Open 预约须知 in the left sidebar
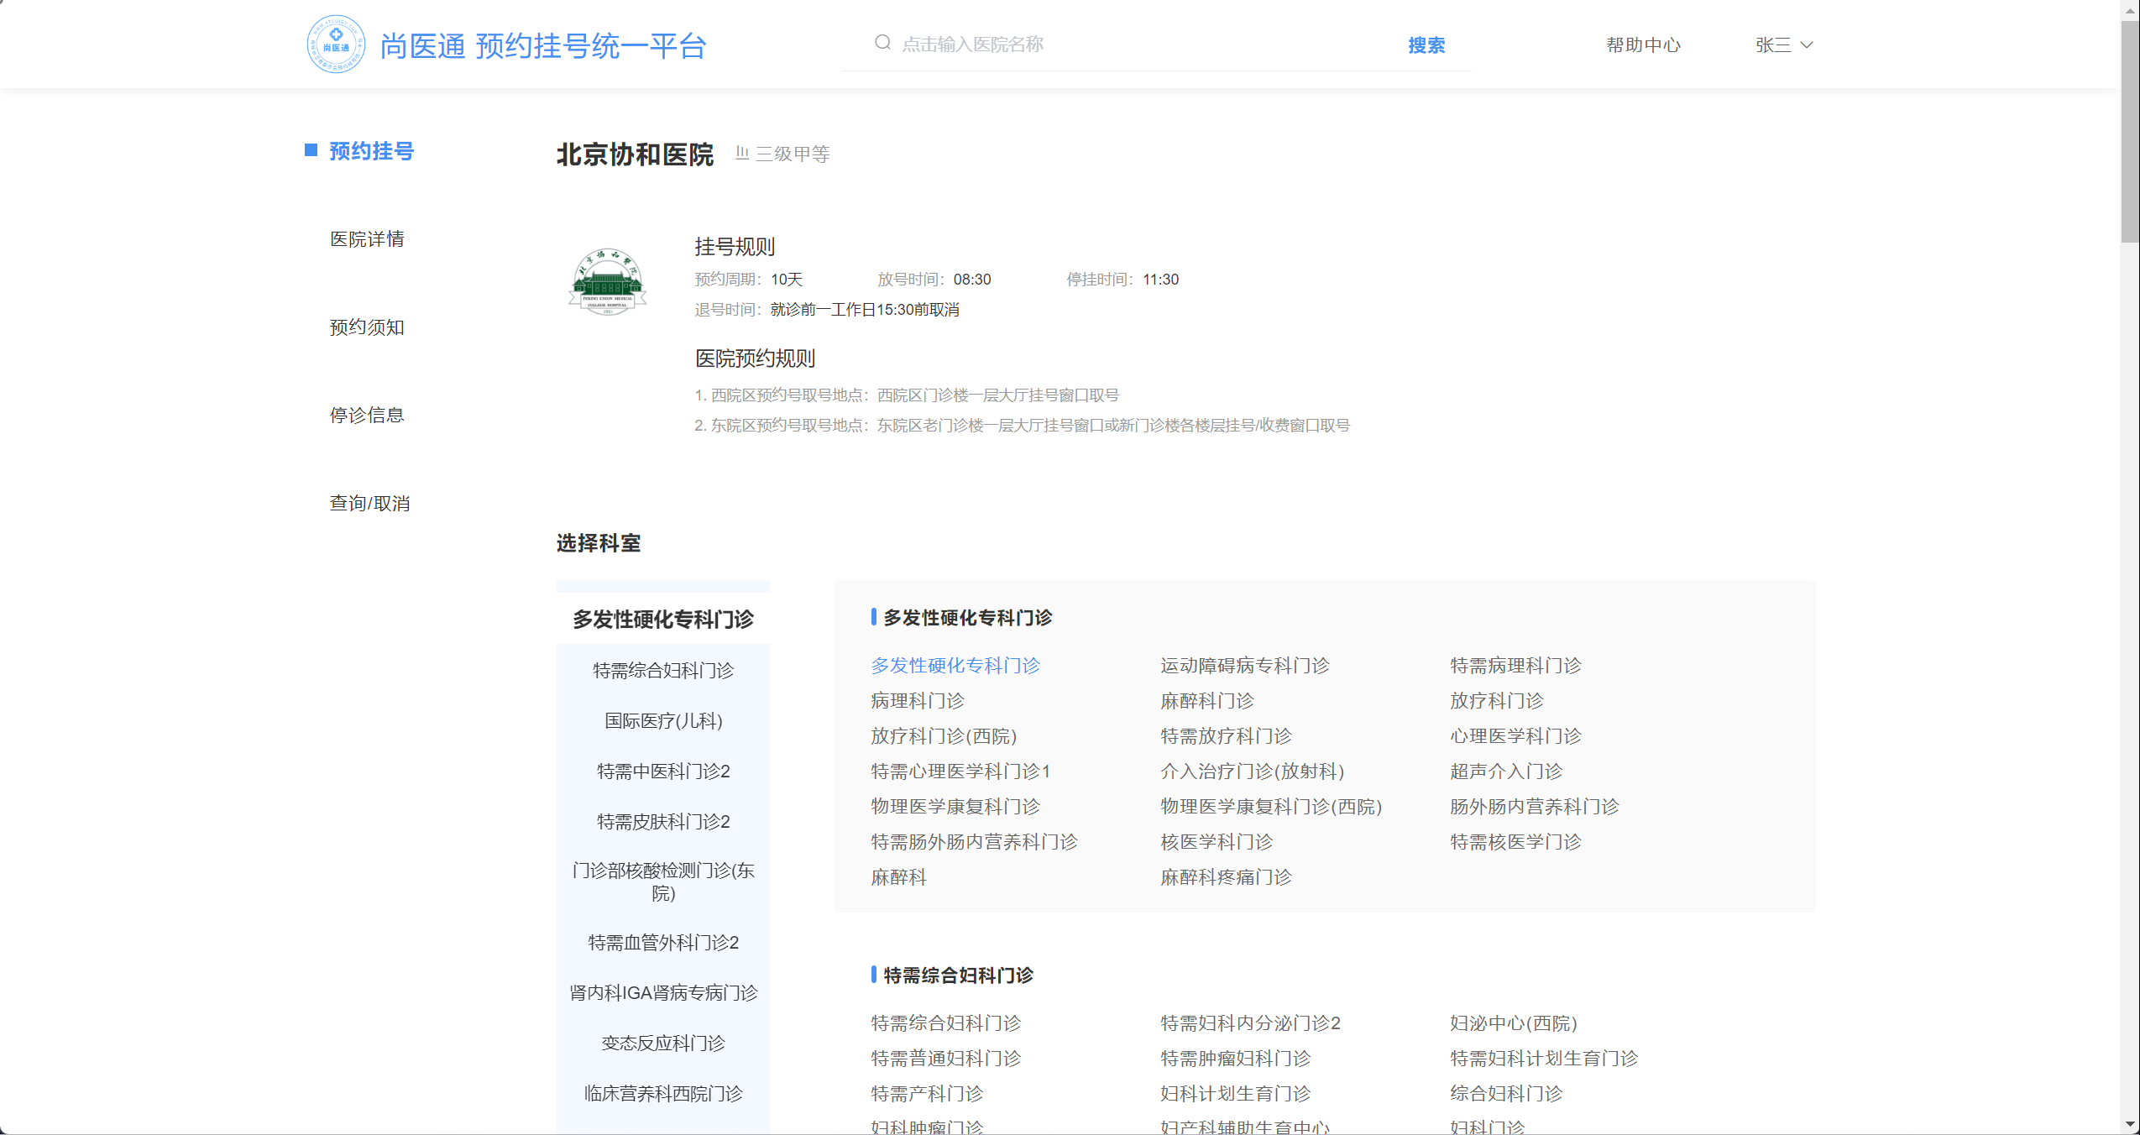This screenshot has height=1135, width=2140. coord(367,327)
